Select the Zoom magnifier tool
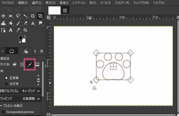The width and height of the screenshot is (179, 116). coord(25,30)
